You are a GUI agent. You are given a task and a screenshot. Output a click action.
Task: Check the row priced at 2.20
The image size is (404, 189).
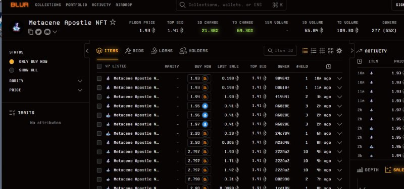tap(99, 134)
